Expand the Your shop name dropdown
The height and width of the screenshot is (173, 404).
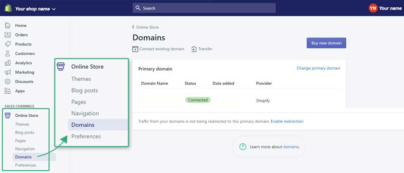click(35, 9)
